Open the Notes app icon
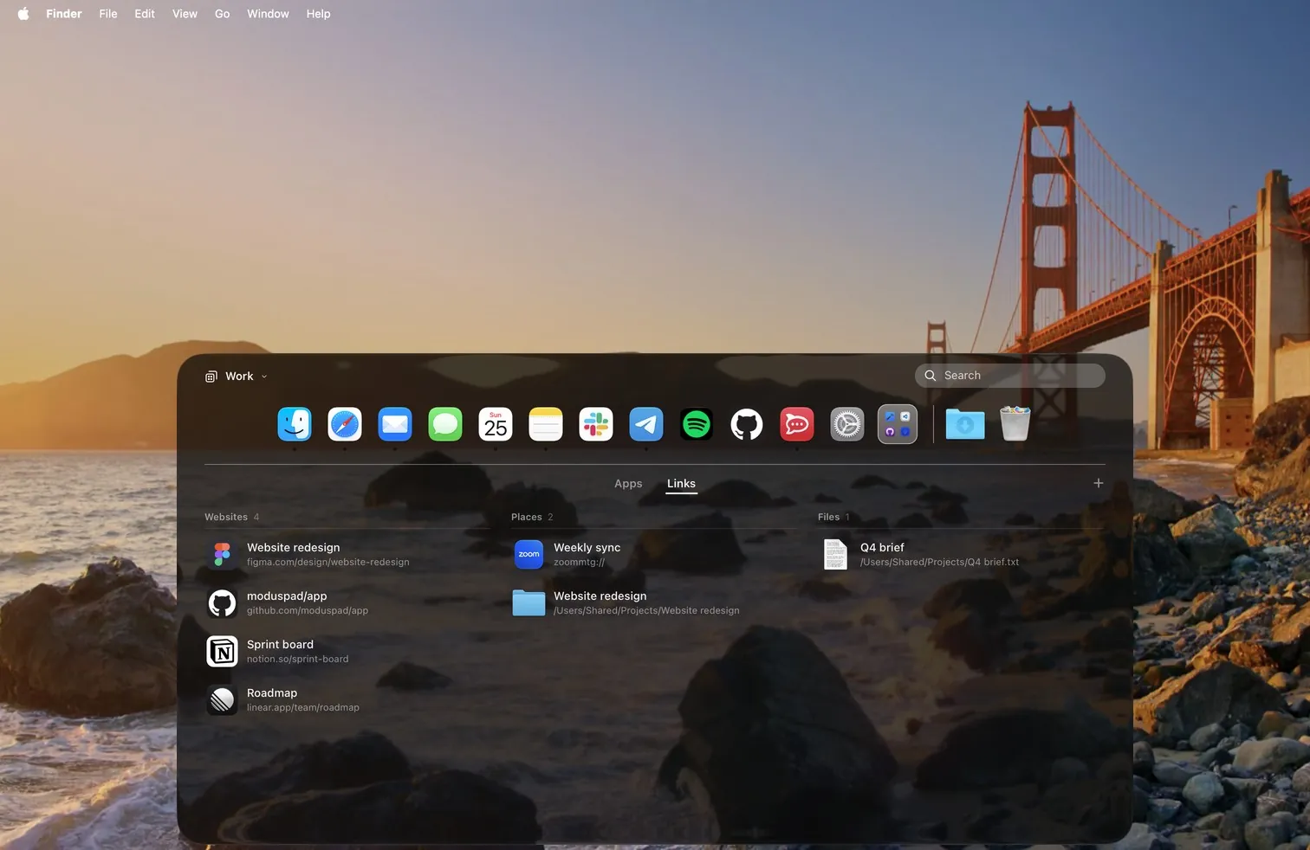The width and height of the screenshot is (1310, 850). (x=546, y=424)
